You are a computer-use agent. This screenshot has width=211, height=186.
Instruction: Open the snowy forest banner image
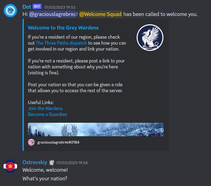96,129
